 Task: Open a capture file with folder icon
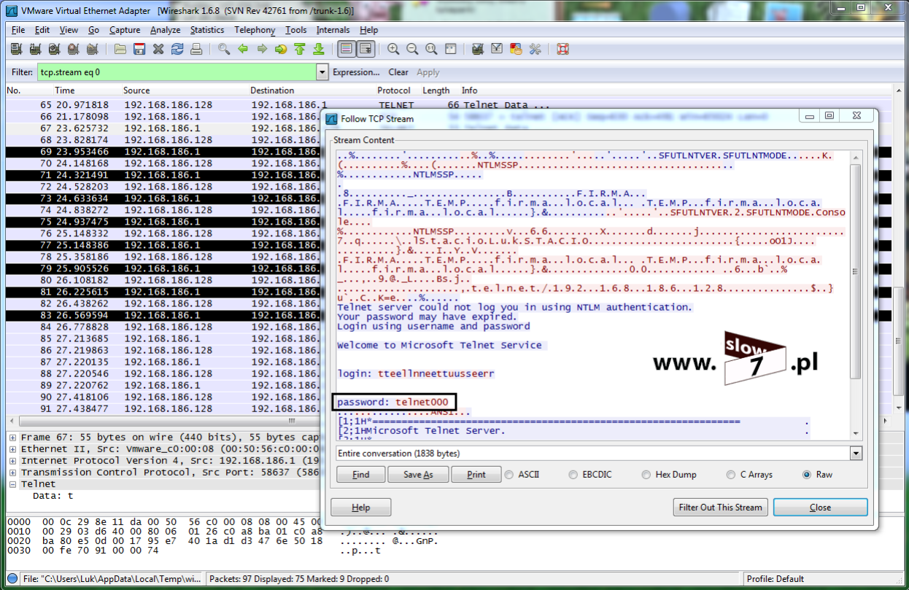pyautogui.click(x=120, y=50)
